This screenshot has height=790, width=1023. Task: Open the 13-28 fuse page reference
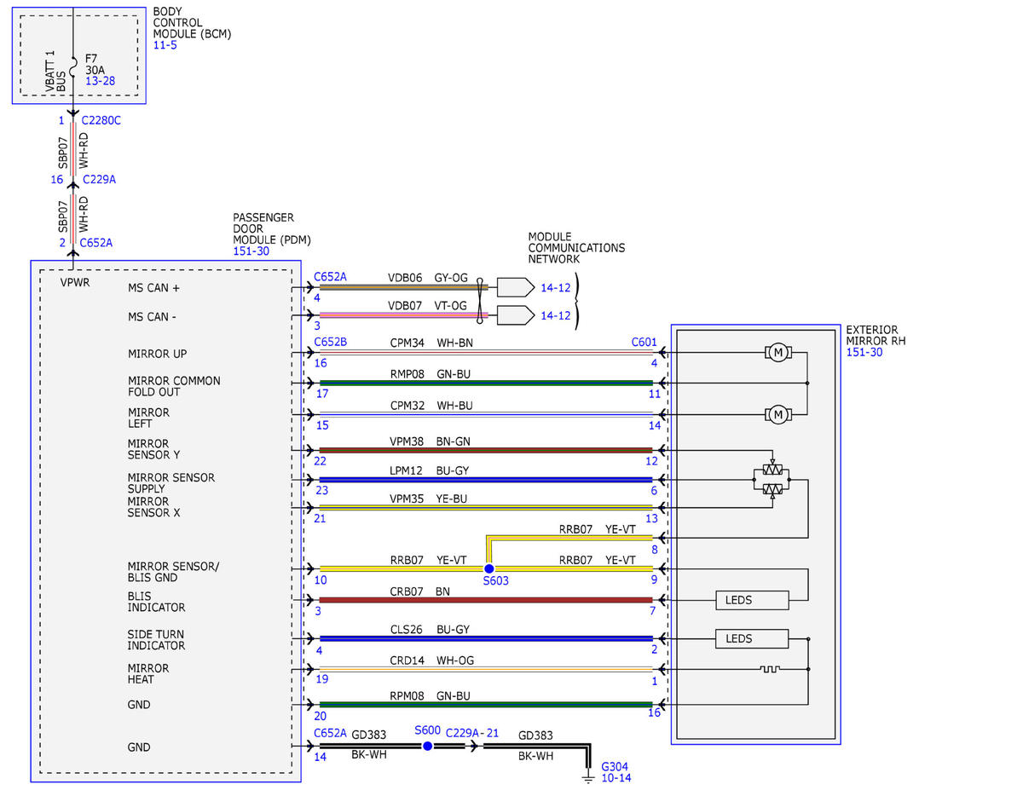pos(100,81)
